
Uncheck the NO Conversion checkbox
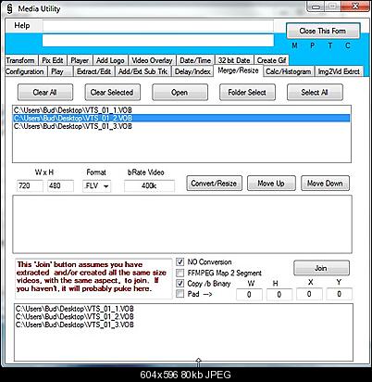180,262
